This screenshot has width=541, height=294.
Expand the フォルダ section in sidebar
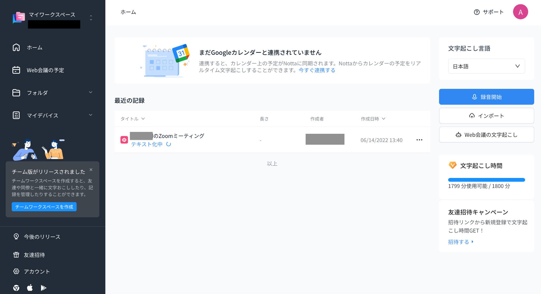91,92
